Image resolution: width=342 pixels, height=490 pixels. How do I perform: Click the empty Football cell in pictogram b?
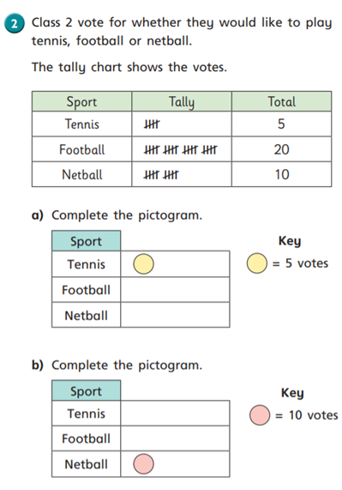click(x=175, y=439)
